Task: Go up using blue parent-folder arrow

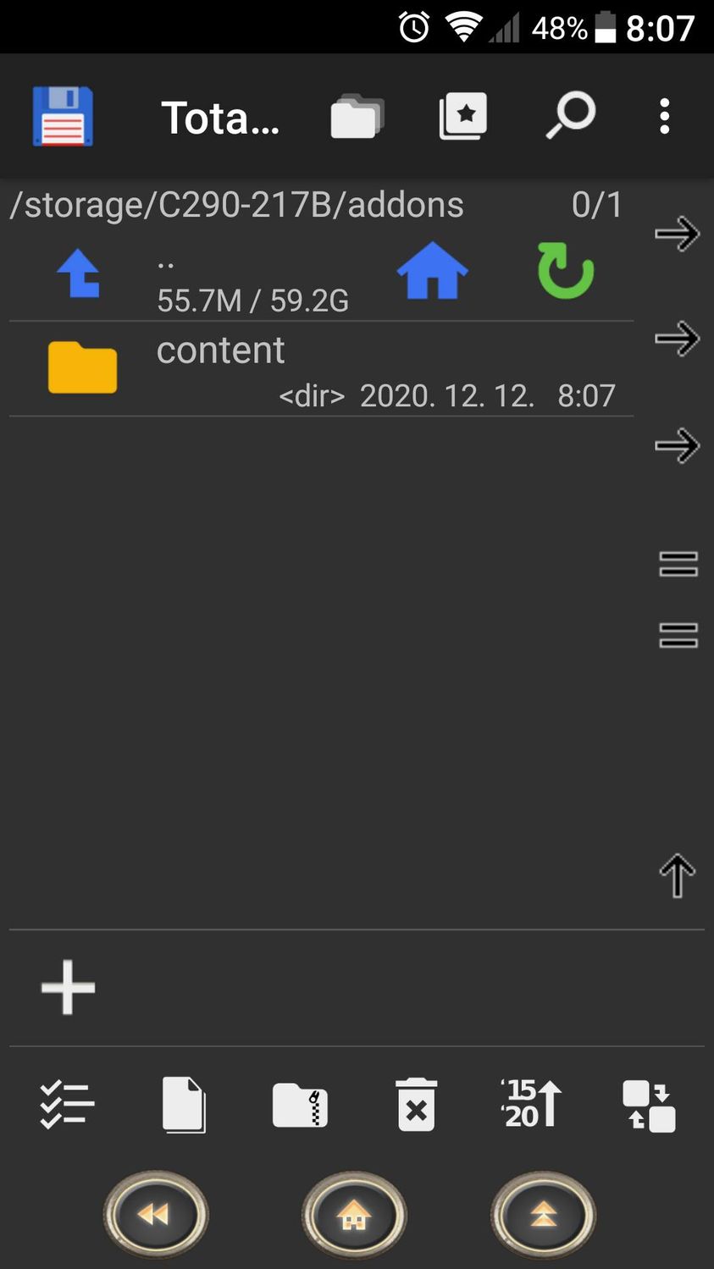Action: (79, 273)
